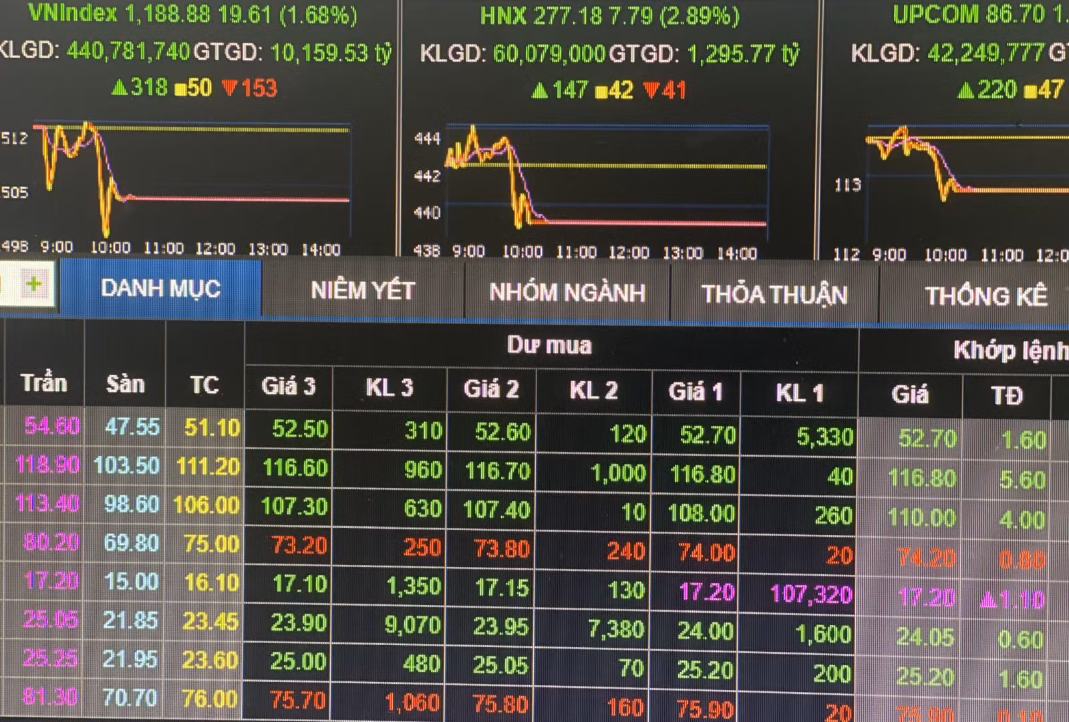1069x722 pixels.
Task: Click VNIndex volume 440,781,740
Action: pos(128,51)
